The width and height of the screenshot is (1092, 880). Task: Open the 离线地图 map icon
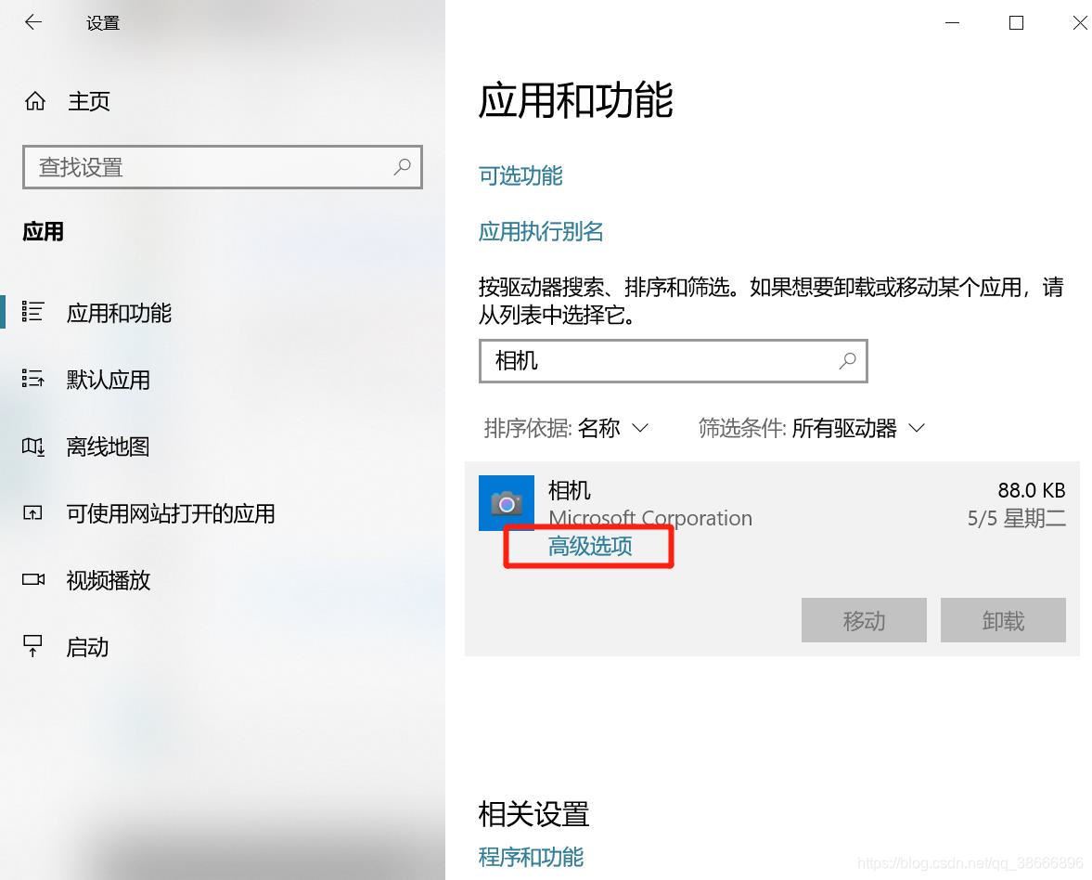pos(32,446)
